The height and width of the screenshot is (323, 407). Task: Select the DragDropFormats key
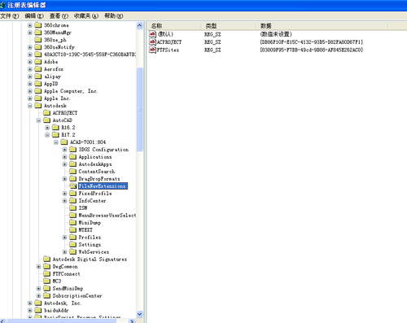(x=99, y=179)
